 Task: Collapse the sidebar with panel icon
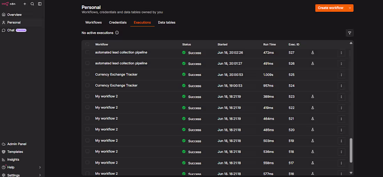(x=40, y=4)
